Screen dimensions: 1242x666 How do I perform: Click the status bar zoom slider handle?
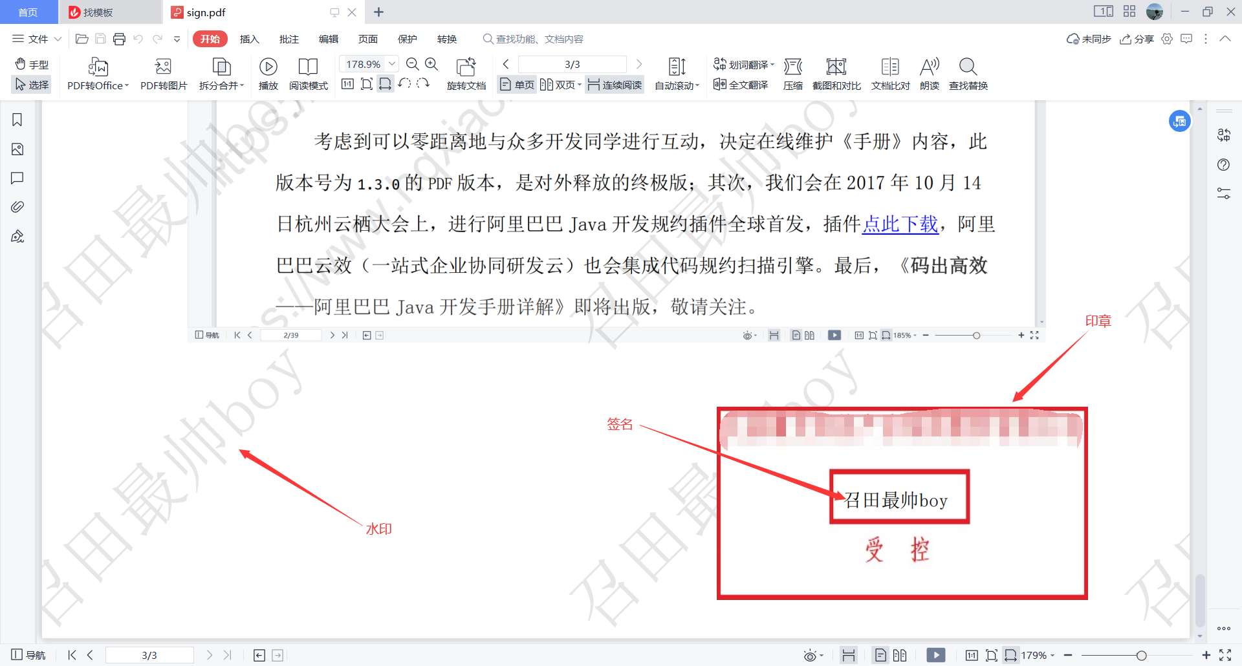click(1142, 655)
